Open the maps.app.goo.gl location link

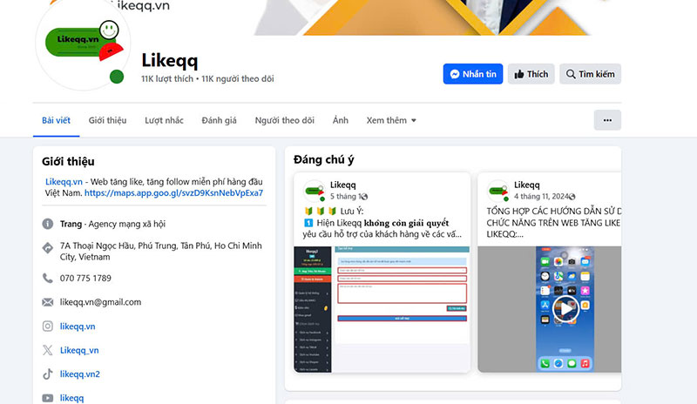point(173,193)
